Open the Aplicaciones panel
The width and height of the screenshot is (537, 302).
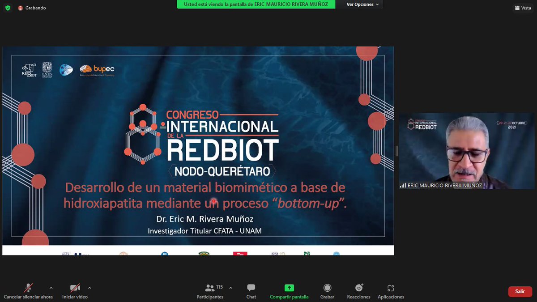(x=391, y=292)
